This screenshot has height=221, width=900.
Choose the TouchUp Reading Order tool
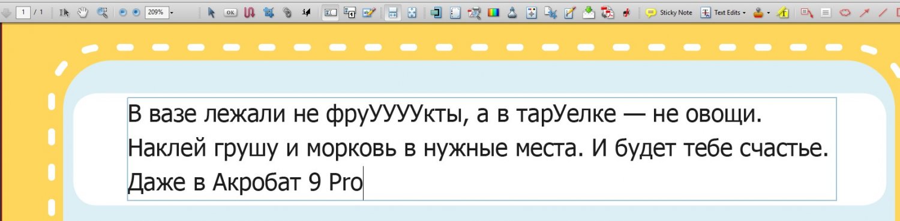click(x=307, y=12)
